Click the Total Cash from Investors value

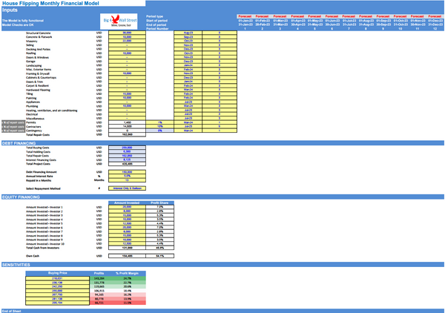[127, 248]
